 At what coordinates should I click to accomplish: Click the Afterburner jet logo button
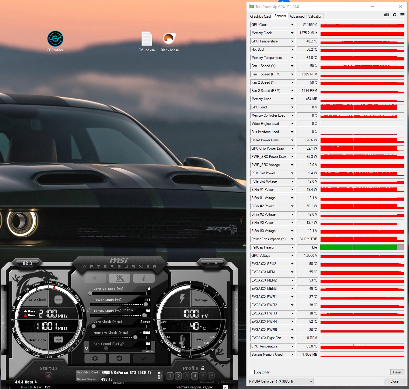tap(119, 278)
